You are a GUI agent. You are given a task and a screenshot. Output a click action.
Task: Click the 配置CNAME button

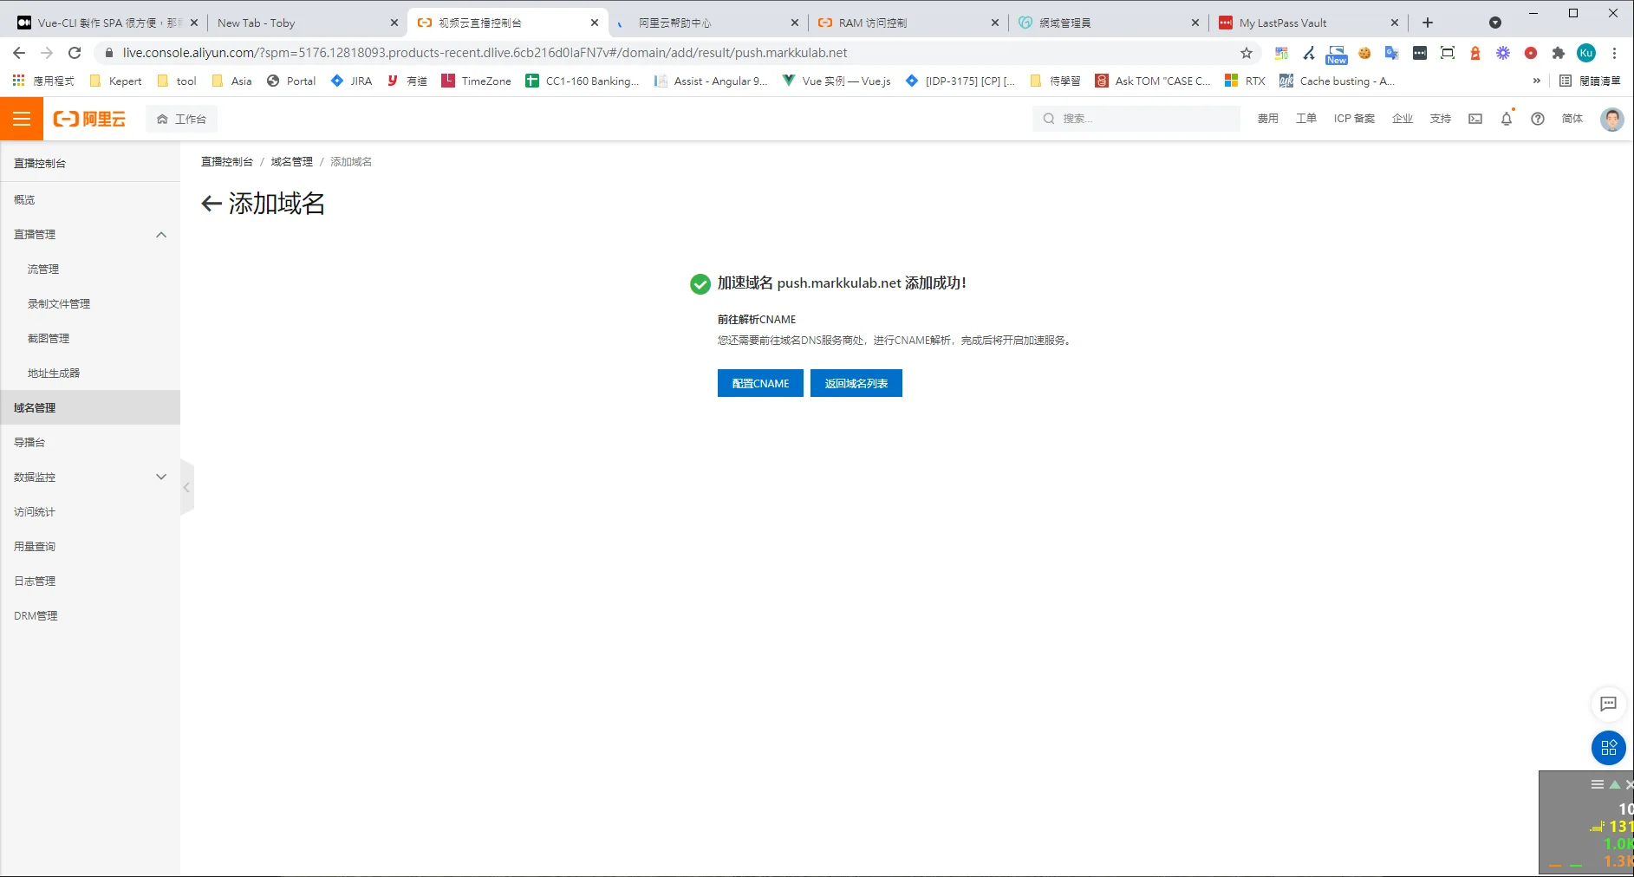tap(760, 383)
